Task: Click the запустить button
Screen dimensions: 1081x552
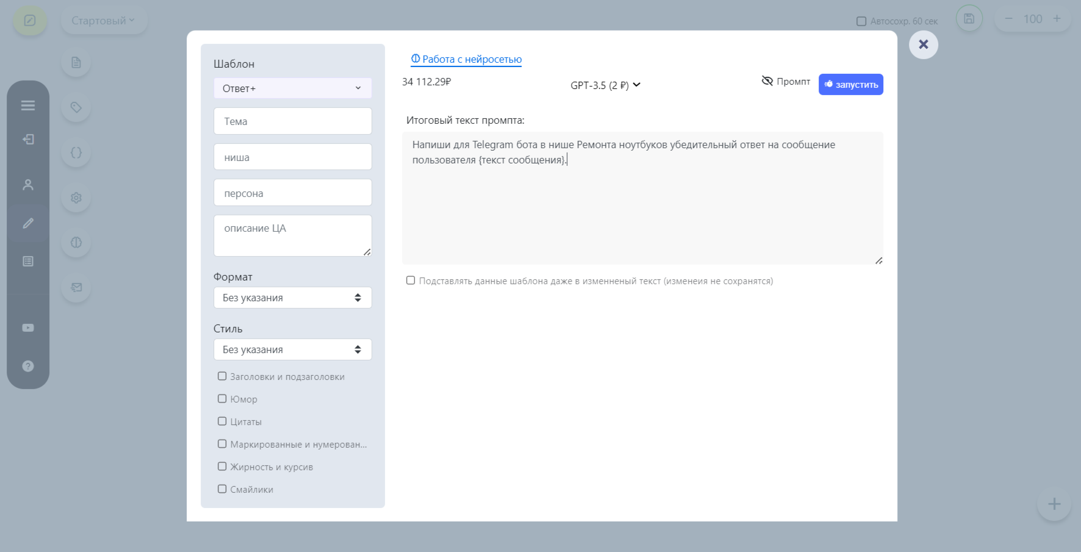Action: [850, 84]
